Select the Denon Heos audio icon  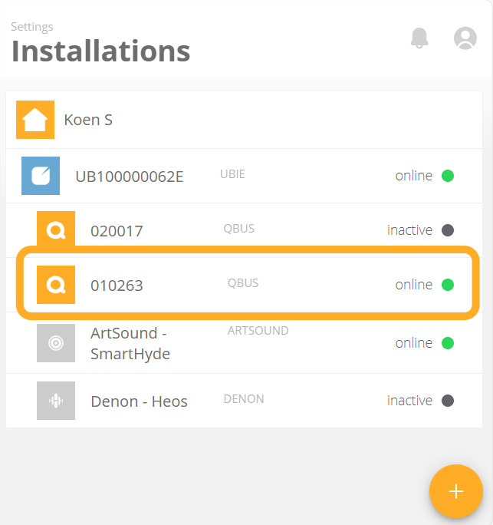tap(56, 401)
